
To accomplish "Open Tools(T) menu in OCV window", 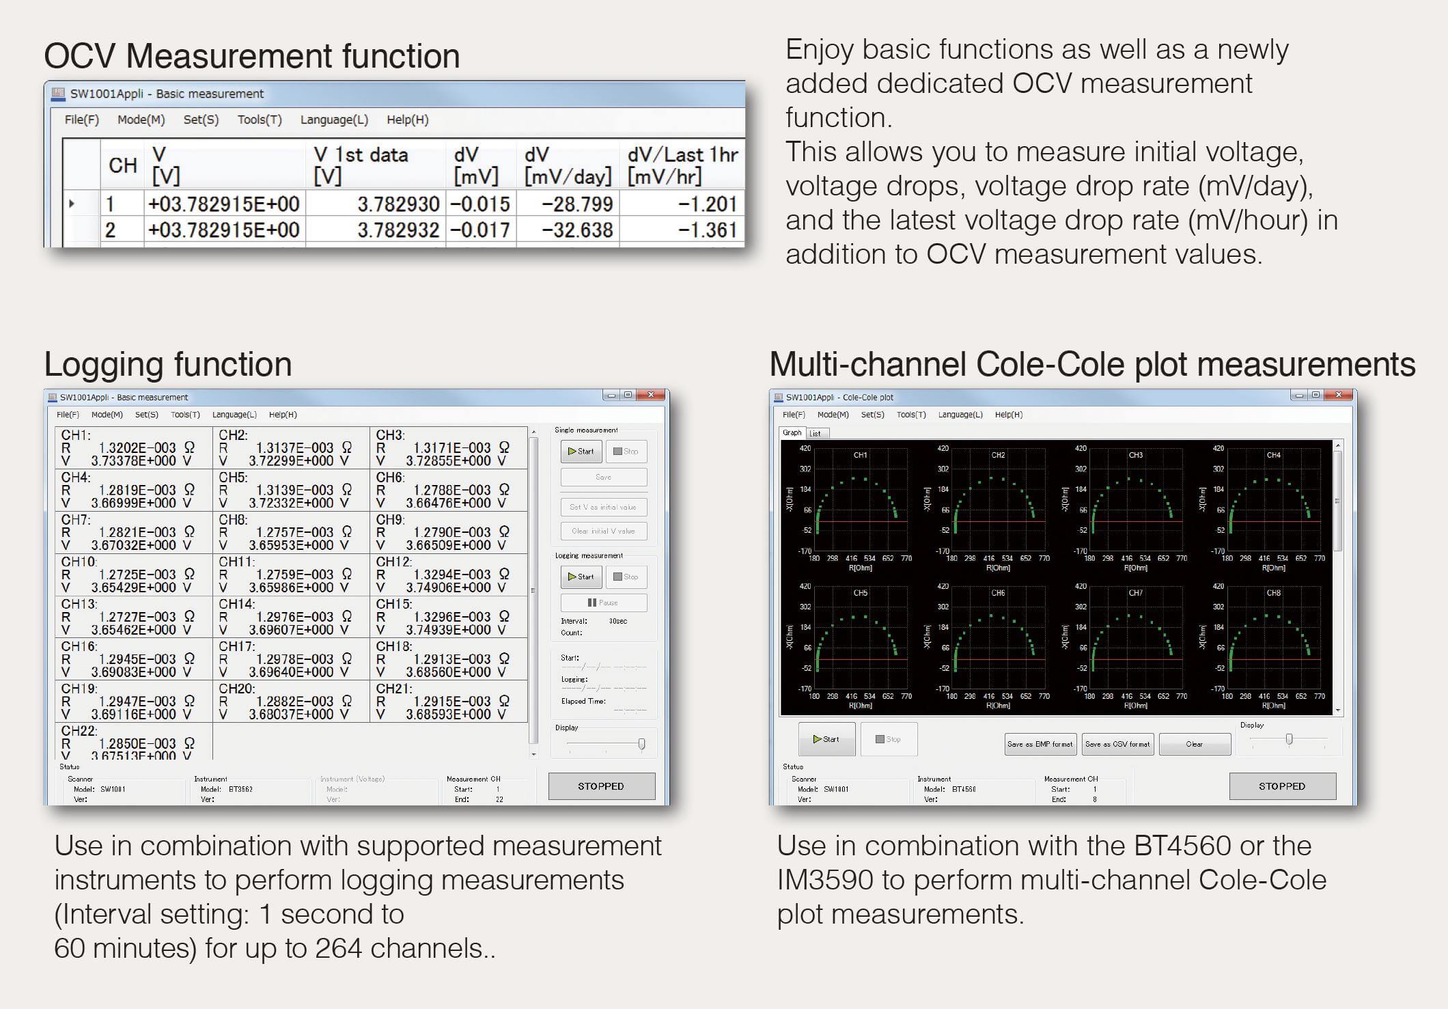I will [x=260, y=120].
